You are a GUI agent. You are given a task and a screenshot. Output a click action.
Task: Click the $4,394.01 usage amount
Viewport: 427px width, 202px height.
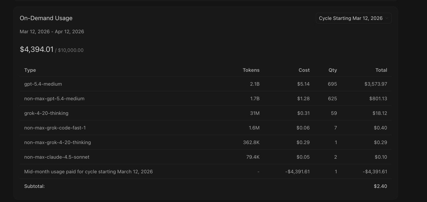37,49
